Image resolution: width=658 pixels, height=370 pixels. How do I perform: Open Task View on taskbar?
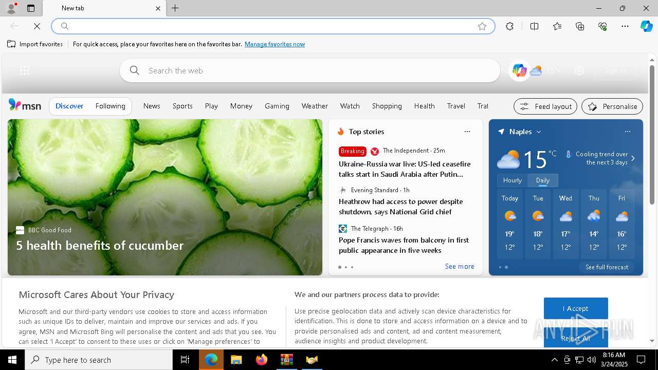click(185, 360)
